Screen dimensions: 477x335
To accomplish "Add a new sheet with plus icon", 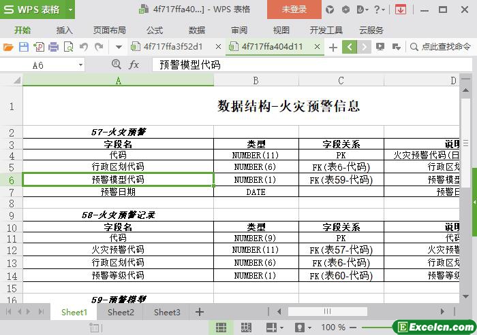I will [x=200, y=312].
